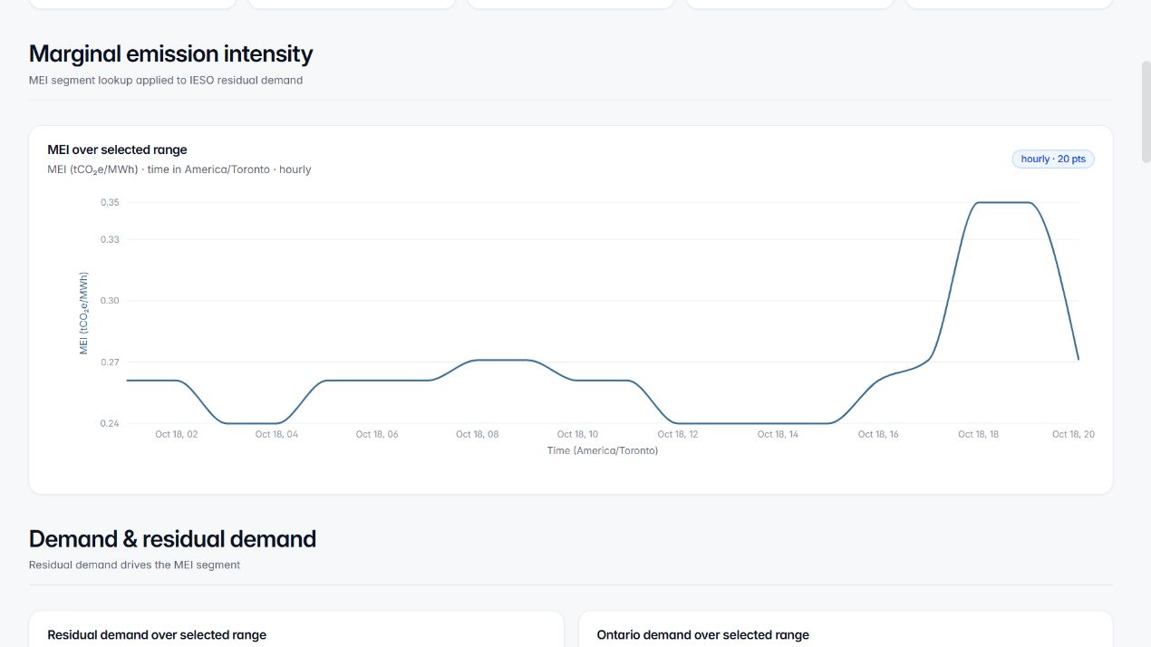Click Ontario demand over selected range title
This screenshot has width=1151, height=647.
[702, 635]
